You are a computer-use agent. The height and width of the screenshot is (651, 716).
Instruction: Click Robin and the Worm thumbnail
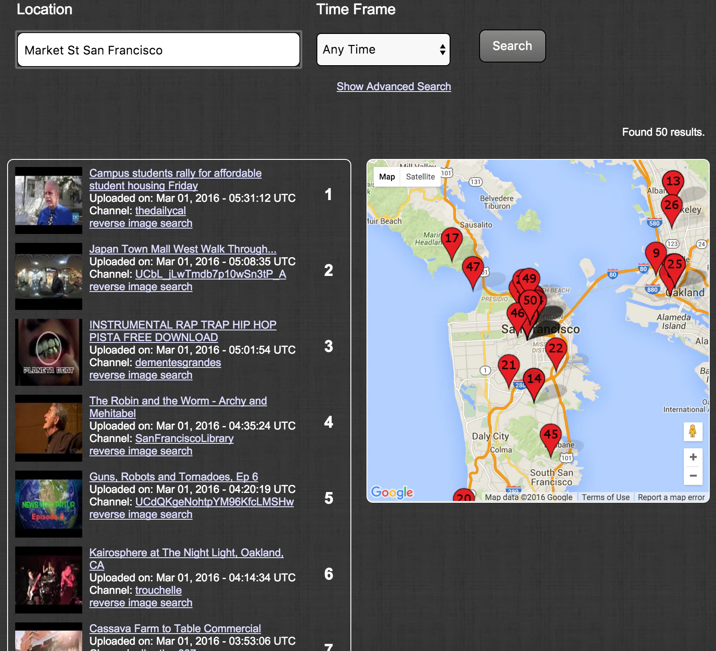(x=49, y=428)
